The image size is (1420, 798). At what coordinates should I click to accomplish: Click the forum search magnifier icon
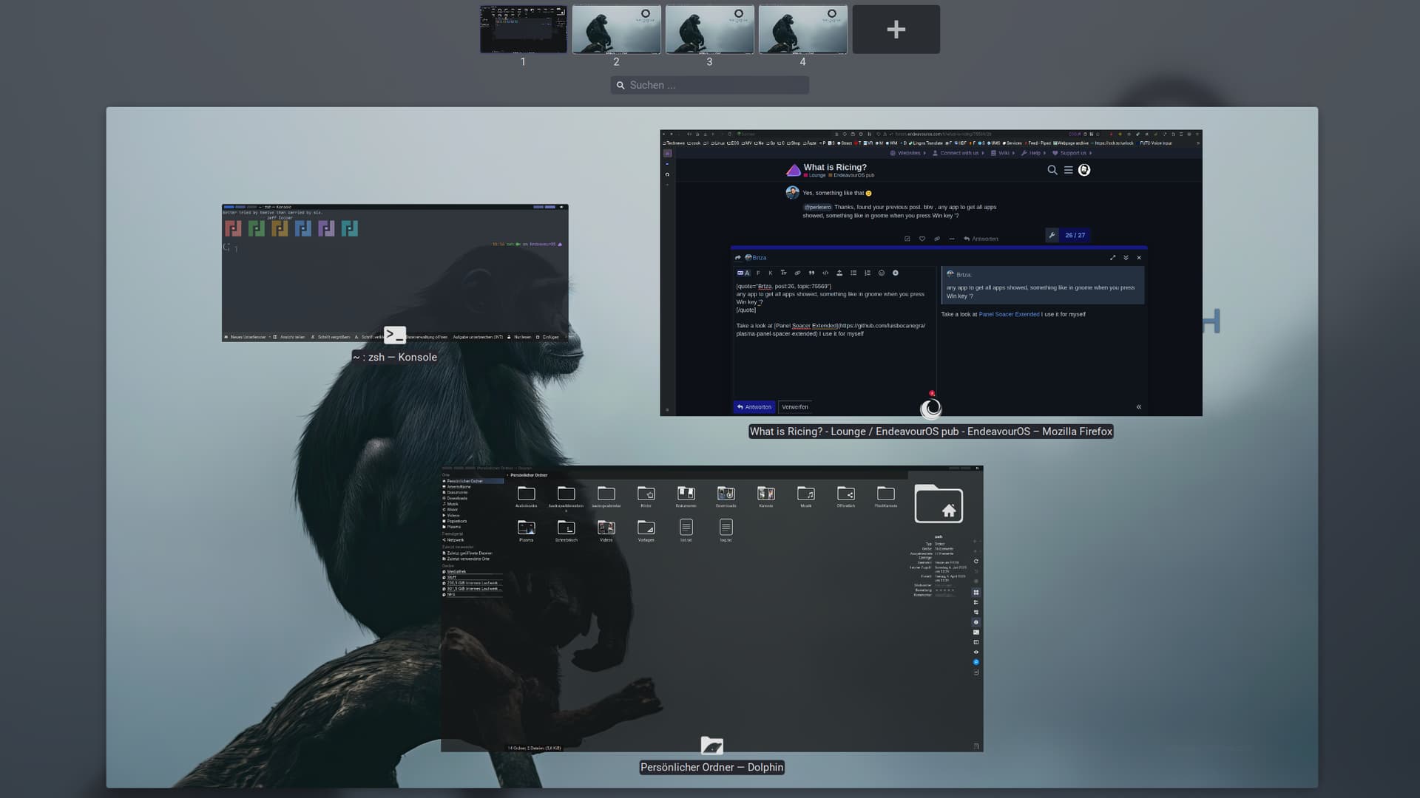point(1052,170)
